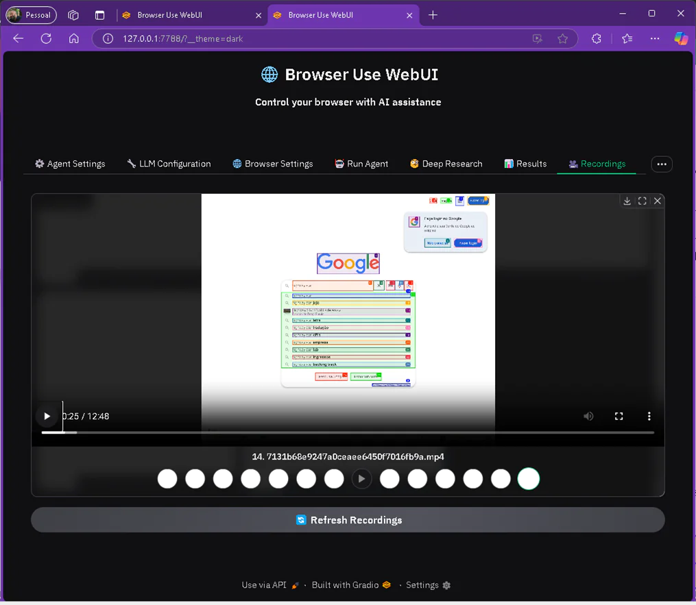Open the favorites list
696x605 pixels.
point(627,38)
